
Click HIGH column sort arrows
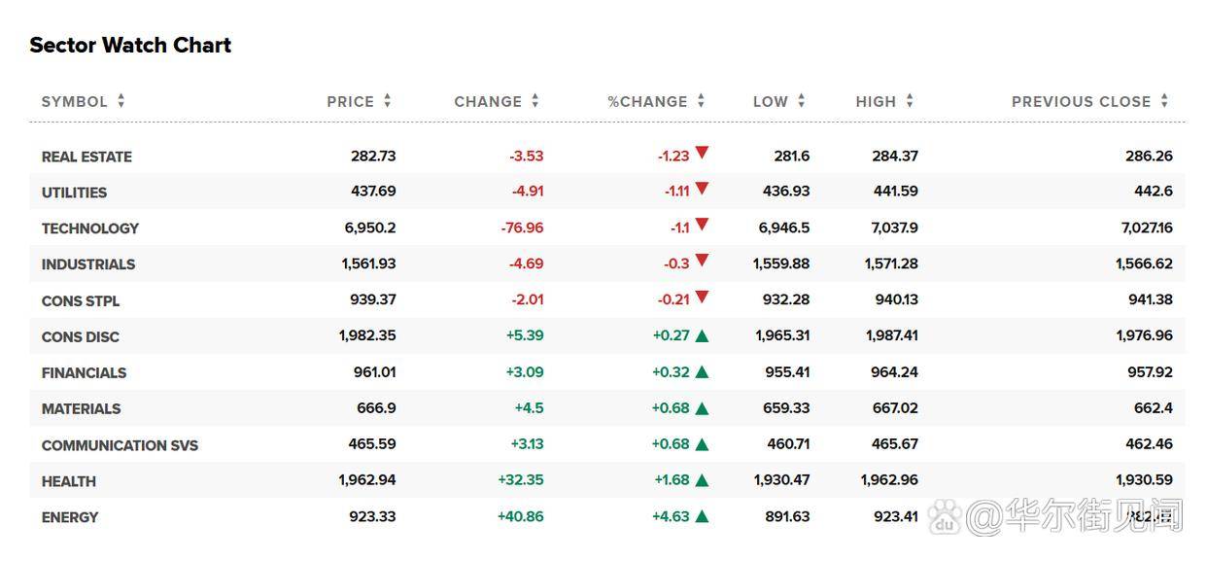pos(910,101)
